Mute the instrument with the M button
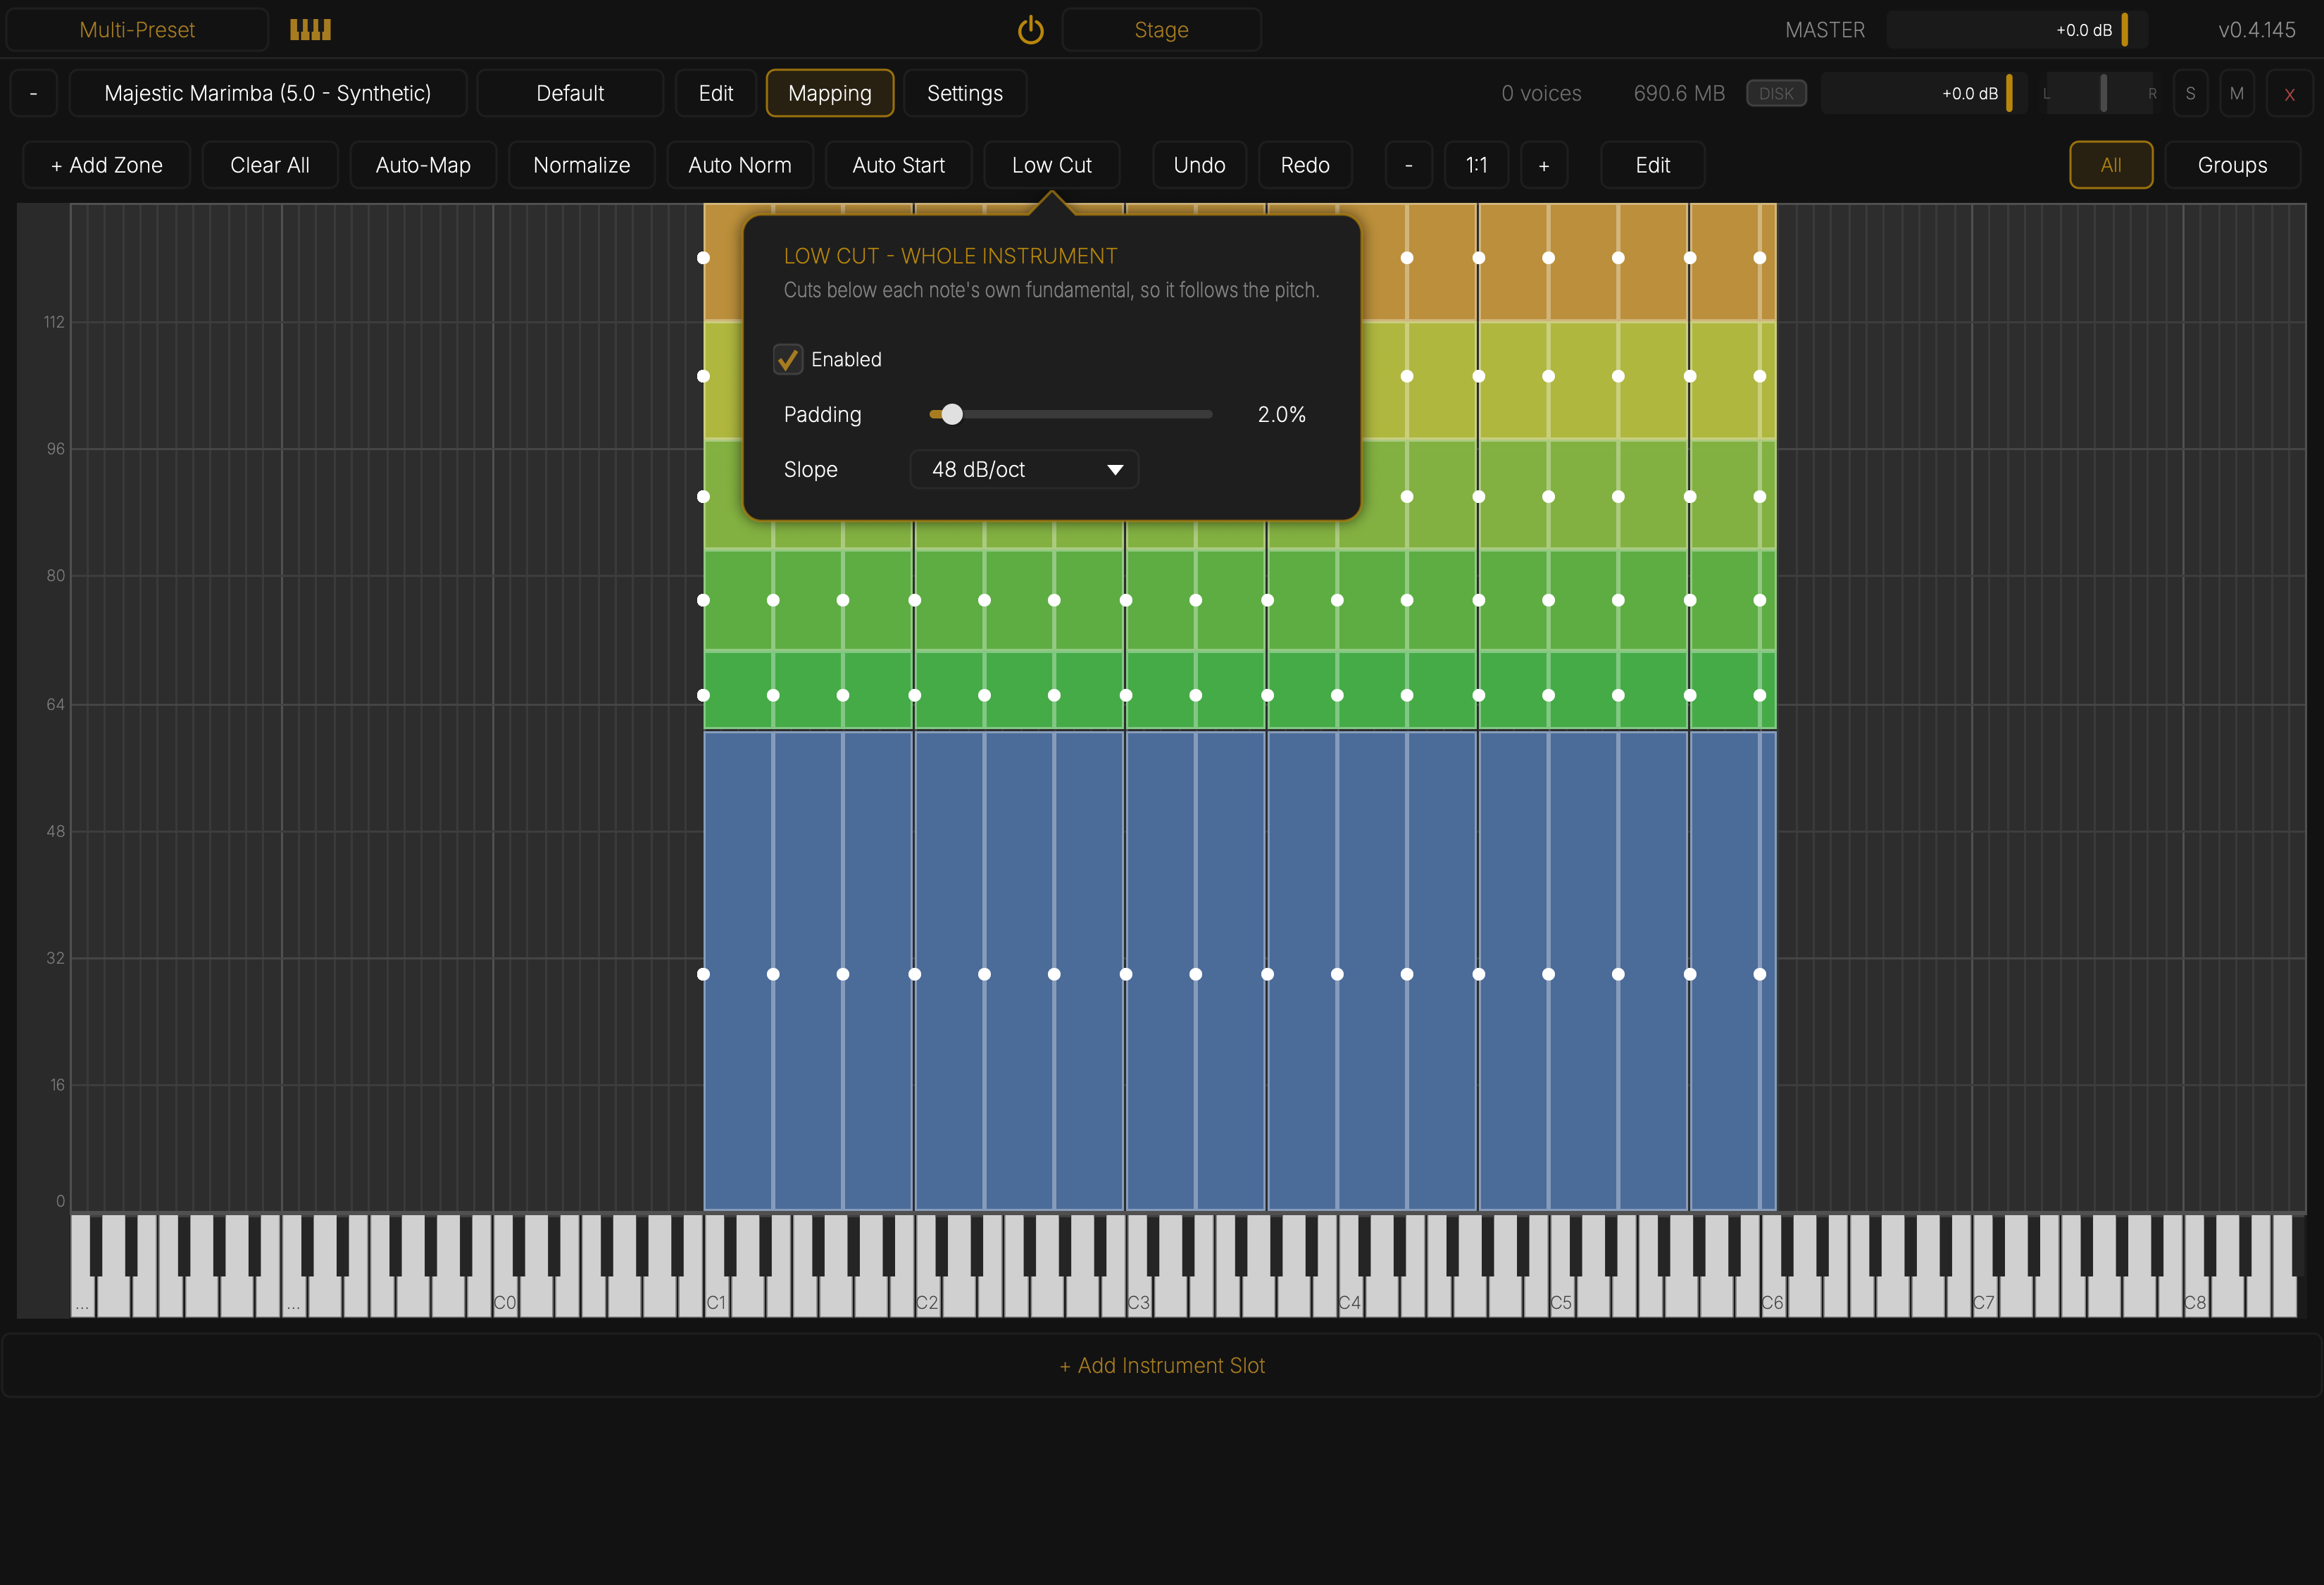2324x1585 pixels. click(2237, 93)
